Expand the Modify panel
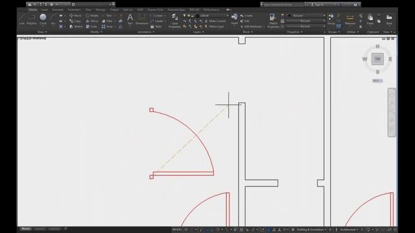The height and width of the screenshot is (233, 415). (96, 32)
